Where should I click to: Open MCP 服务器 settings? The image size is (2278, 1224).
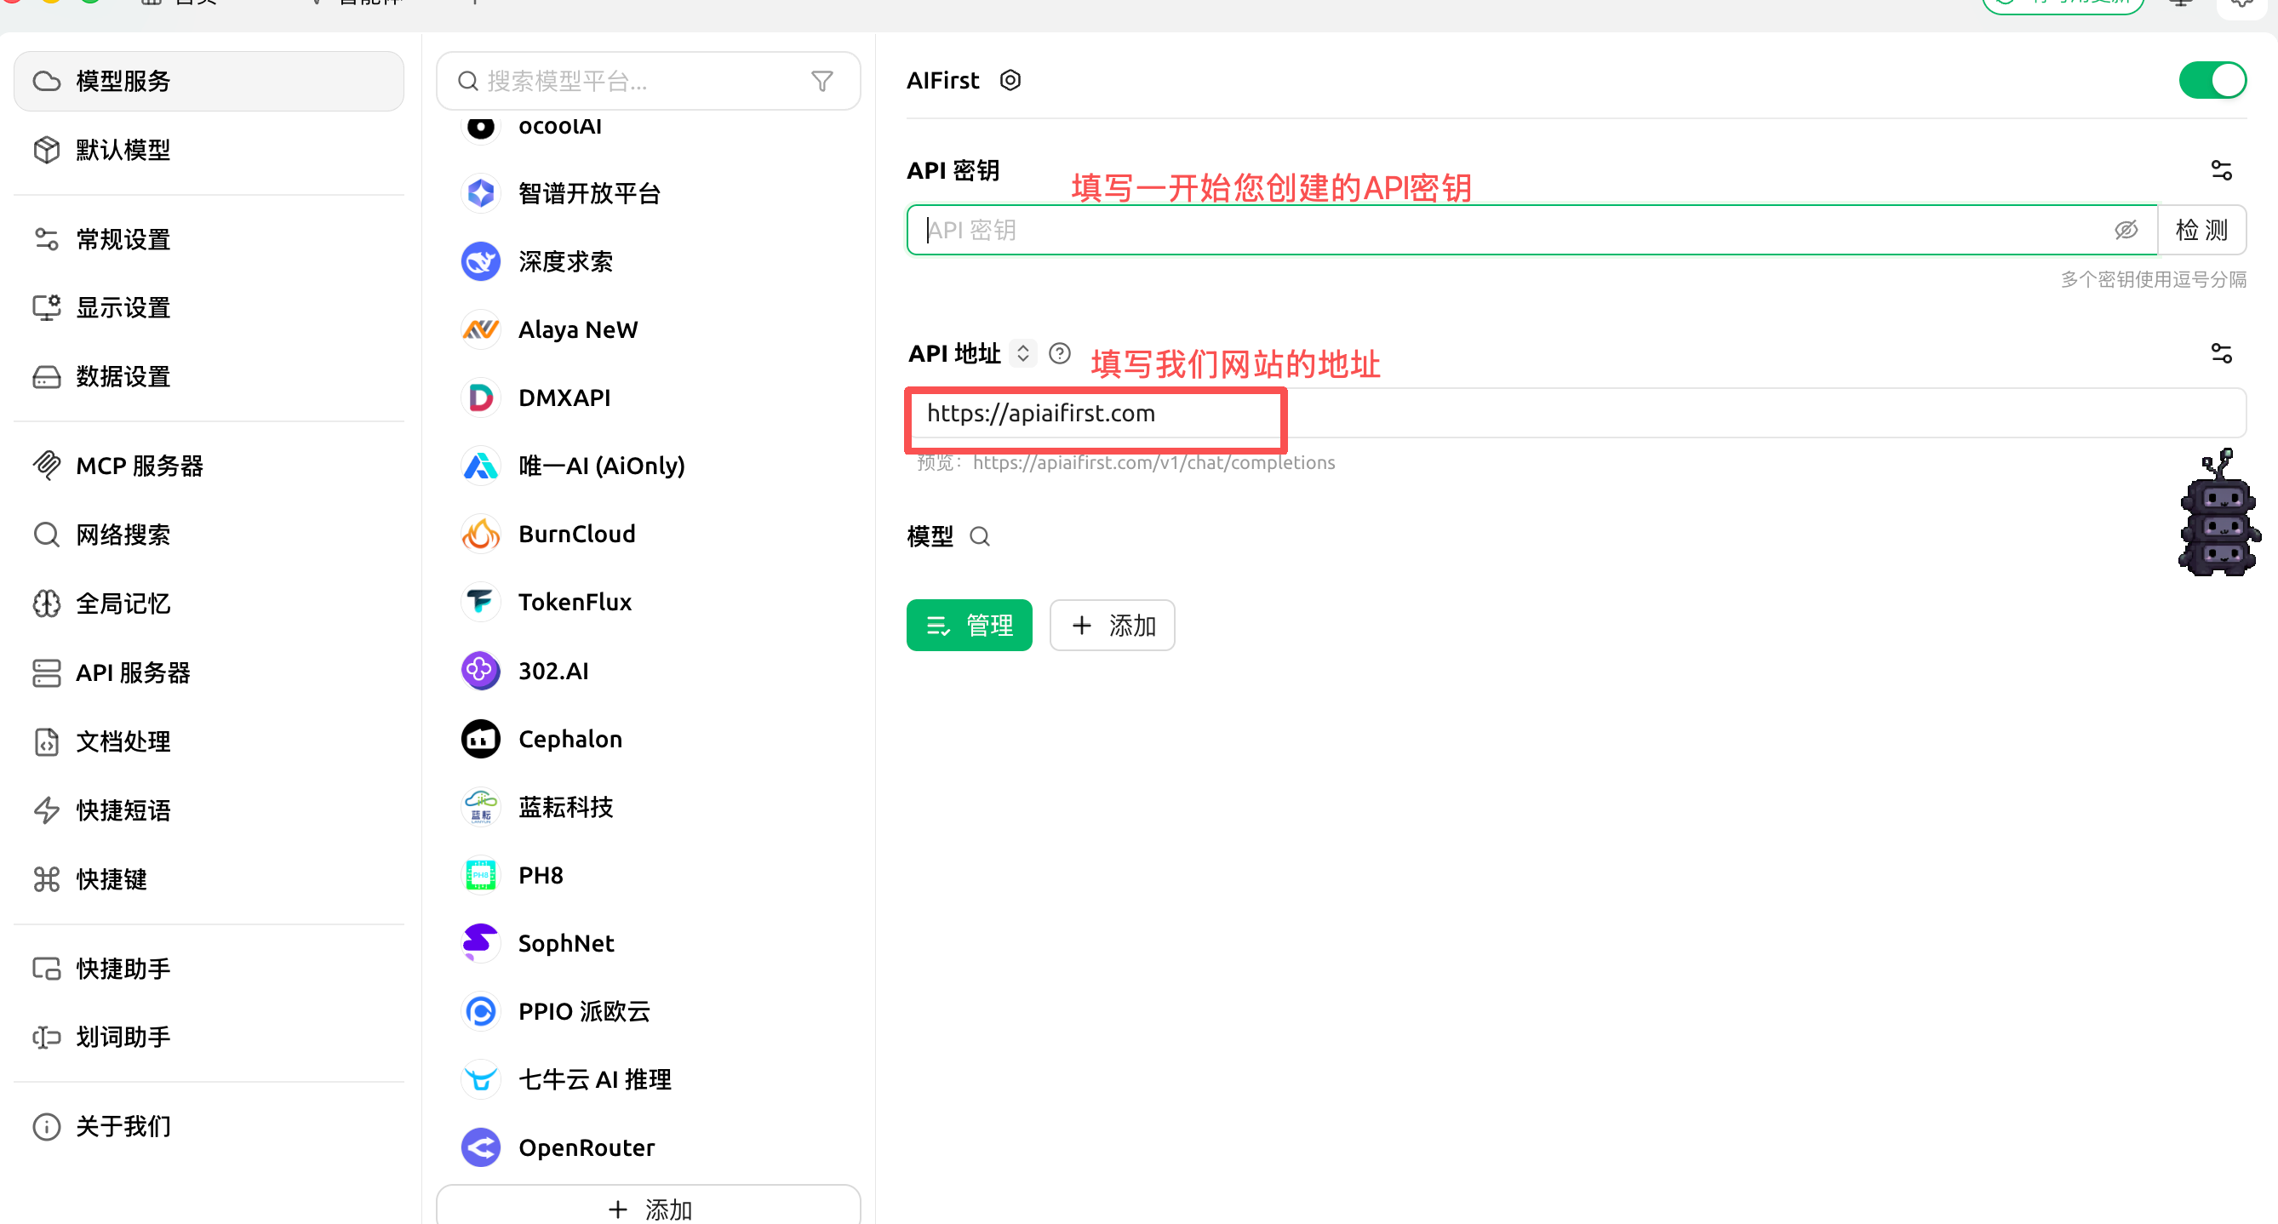click(x=209, y=466)
